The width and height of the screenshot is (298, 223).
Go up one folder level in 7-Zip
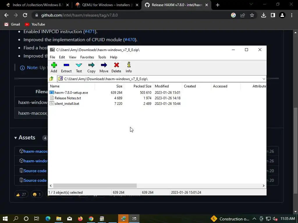[x=52, y=79]
